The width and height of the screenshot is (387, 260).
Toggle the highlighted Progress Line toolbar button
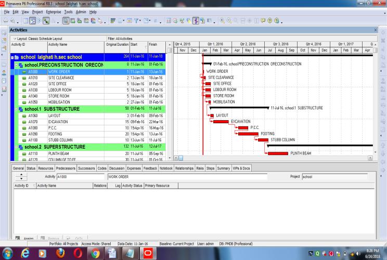196,21
